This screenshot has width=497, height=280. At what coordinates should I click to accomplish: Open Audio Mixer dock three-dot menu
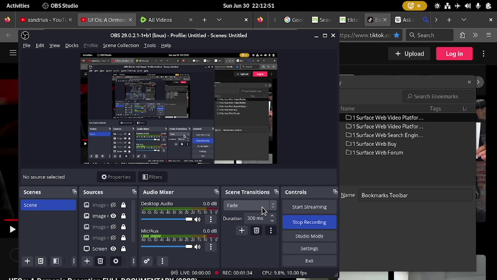pyautogui.click(x=162, y=261)
